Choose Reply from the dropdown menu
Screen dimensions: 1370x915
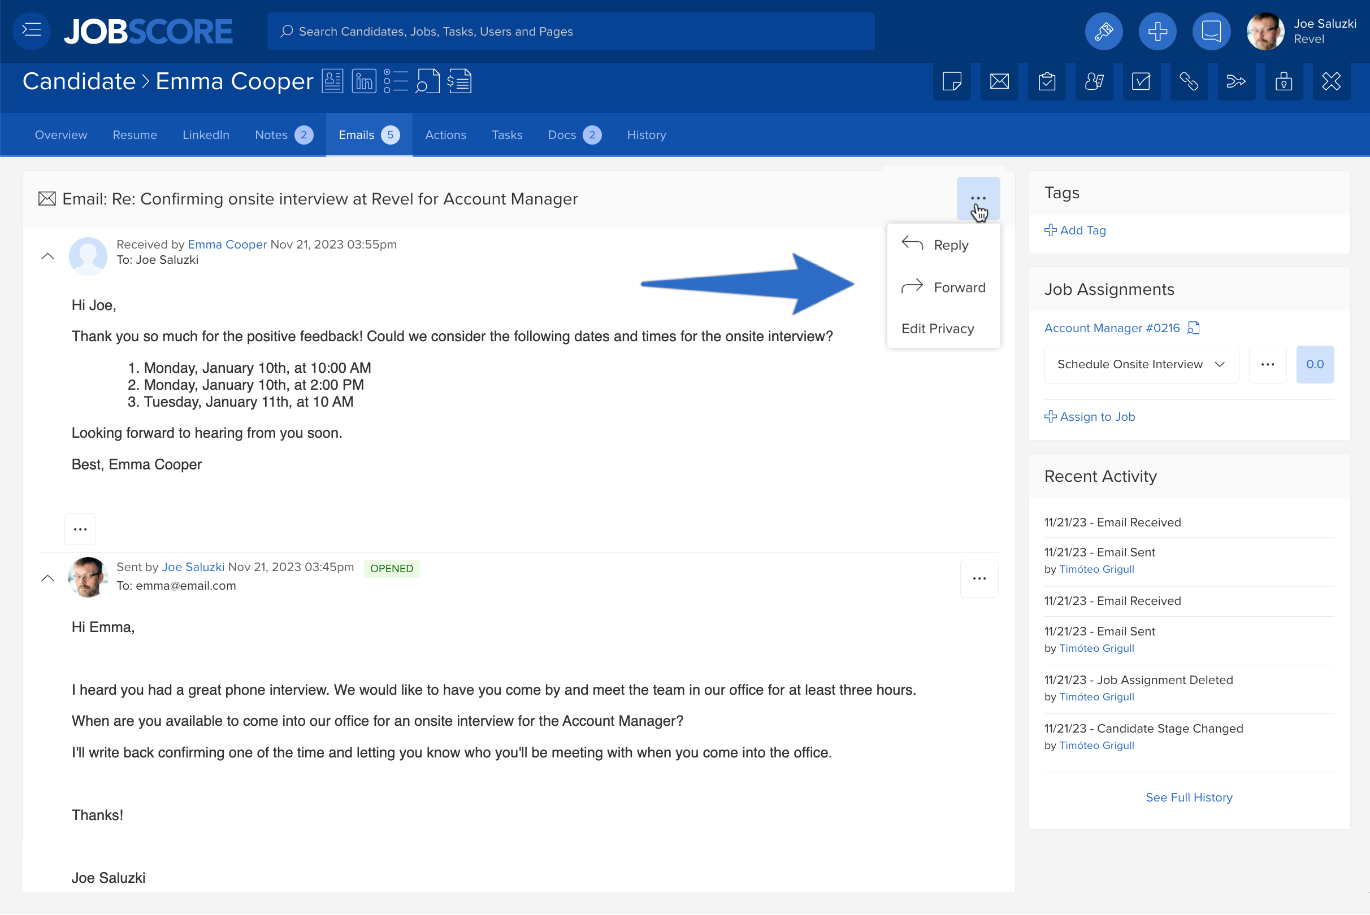pos(943,245)
